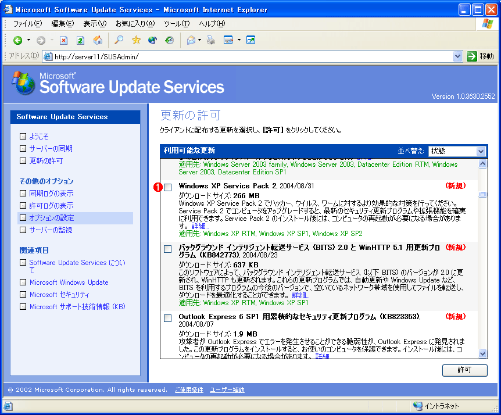The image size is (501, 415).
Task: Click the IE icon in title bar
Action: pos(8,9)
